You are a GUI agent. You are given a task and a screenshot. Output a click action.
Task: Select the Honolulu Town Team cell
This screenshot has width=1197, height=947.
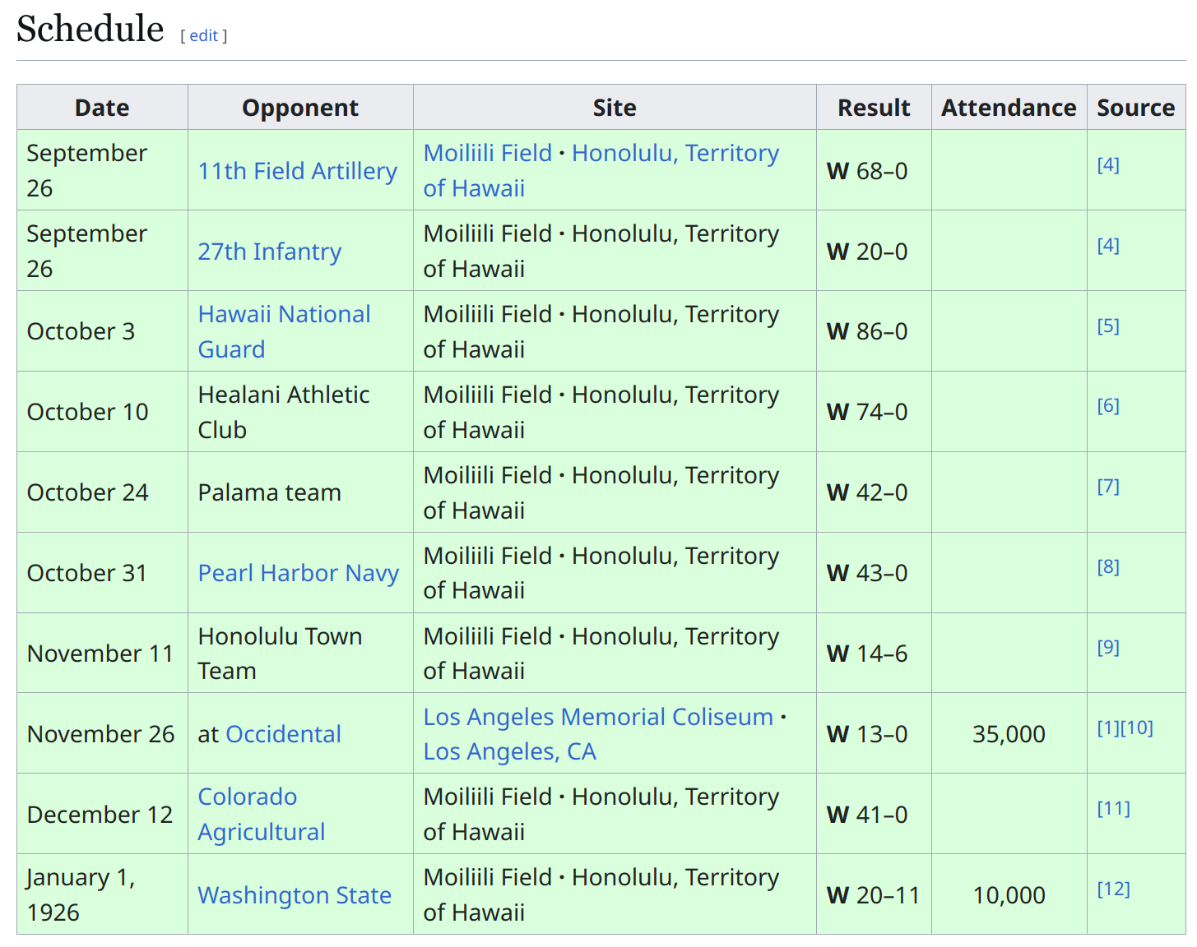[x=300, y=654]
